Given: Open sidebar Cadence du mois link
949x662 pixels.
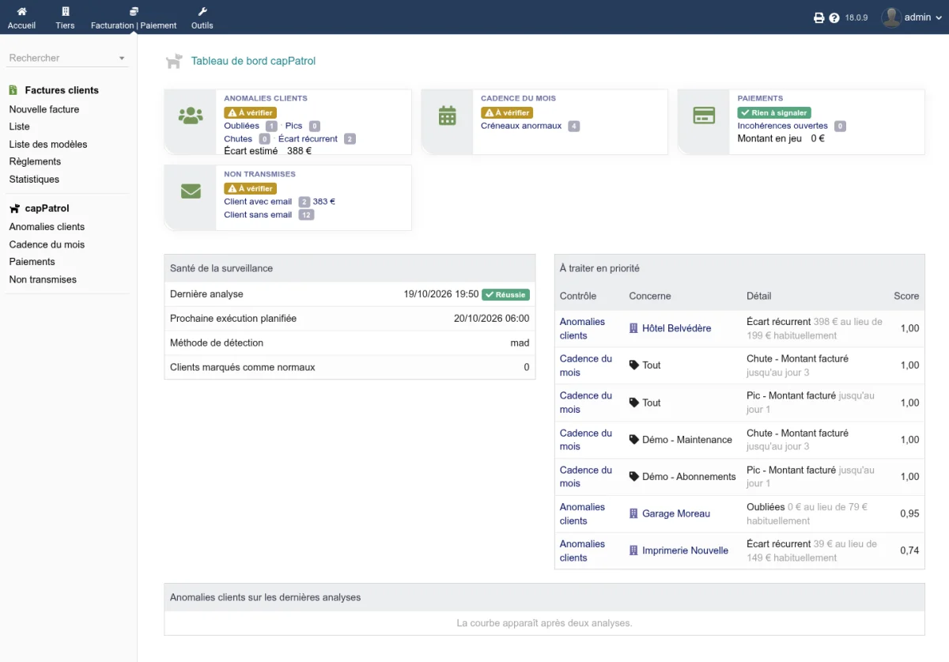Looking at the screenshot, I should 47,244.
